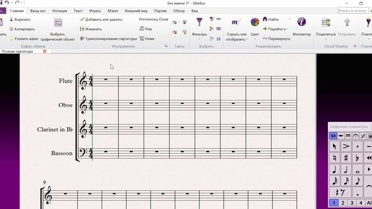Click the Найти binoculars button

[271, 19]
